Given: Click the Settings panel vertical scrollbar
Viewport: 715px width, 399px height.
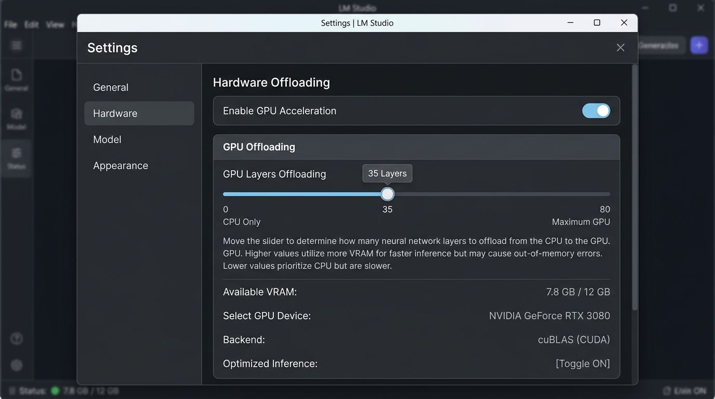Looking at the screenshot, I should [x=634, y=188].
